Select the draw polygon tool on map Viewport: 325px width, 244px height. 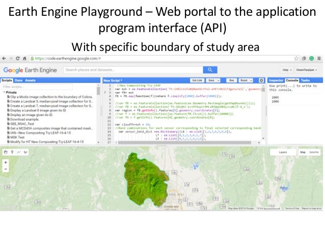click(x=25, y=152)
